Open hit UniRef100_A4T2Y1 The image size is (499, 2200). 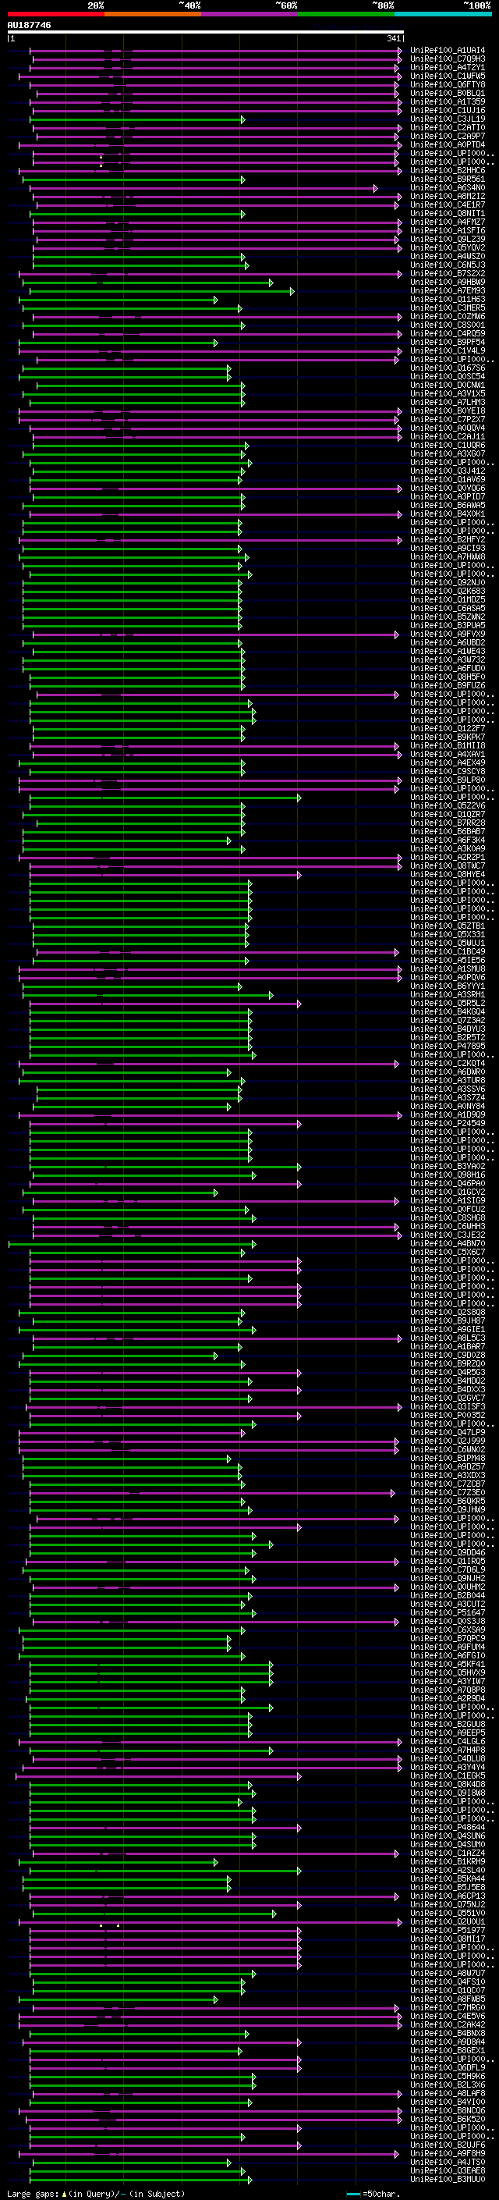(x=448, y=67)
